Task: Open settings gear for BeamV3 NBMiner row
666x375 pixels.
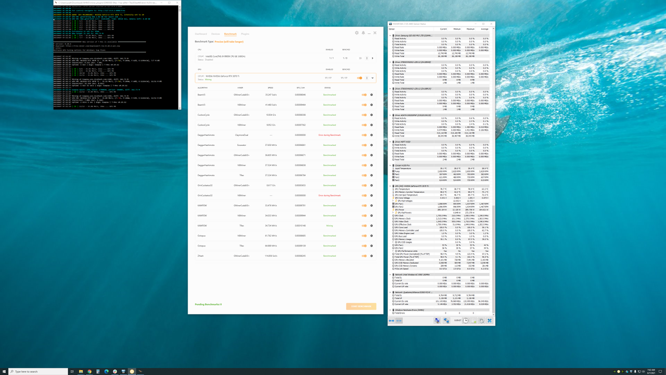Action: click(x=372, y=105)
